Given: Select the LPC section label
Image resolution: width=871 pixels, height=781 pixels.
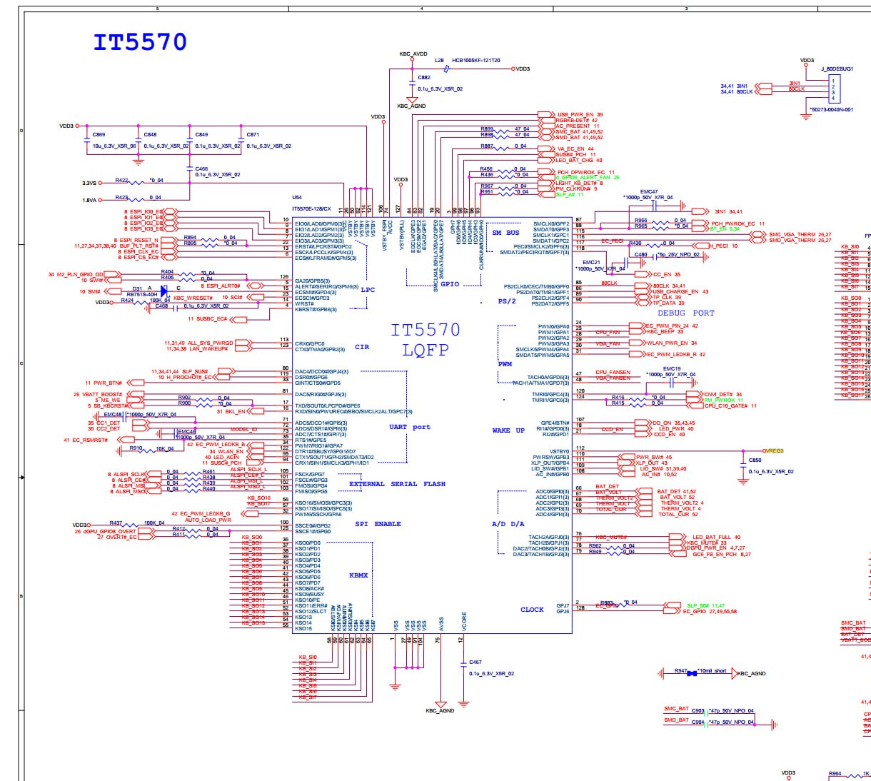Looking at the screenshot, I should [368, 290].
